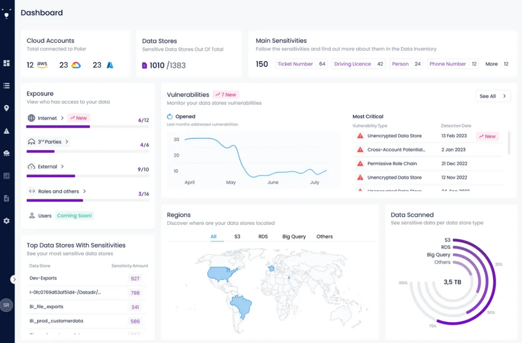Viewport: 522px width, 343px height.
Task: Click the See All vulnerabilities button
Action: pyautogui.click(x=492, y=96)
